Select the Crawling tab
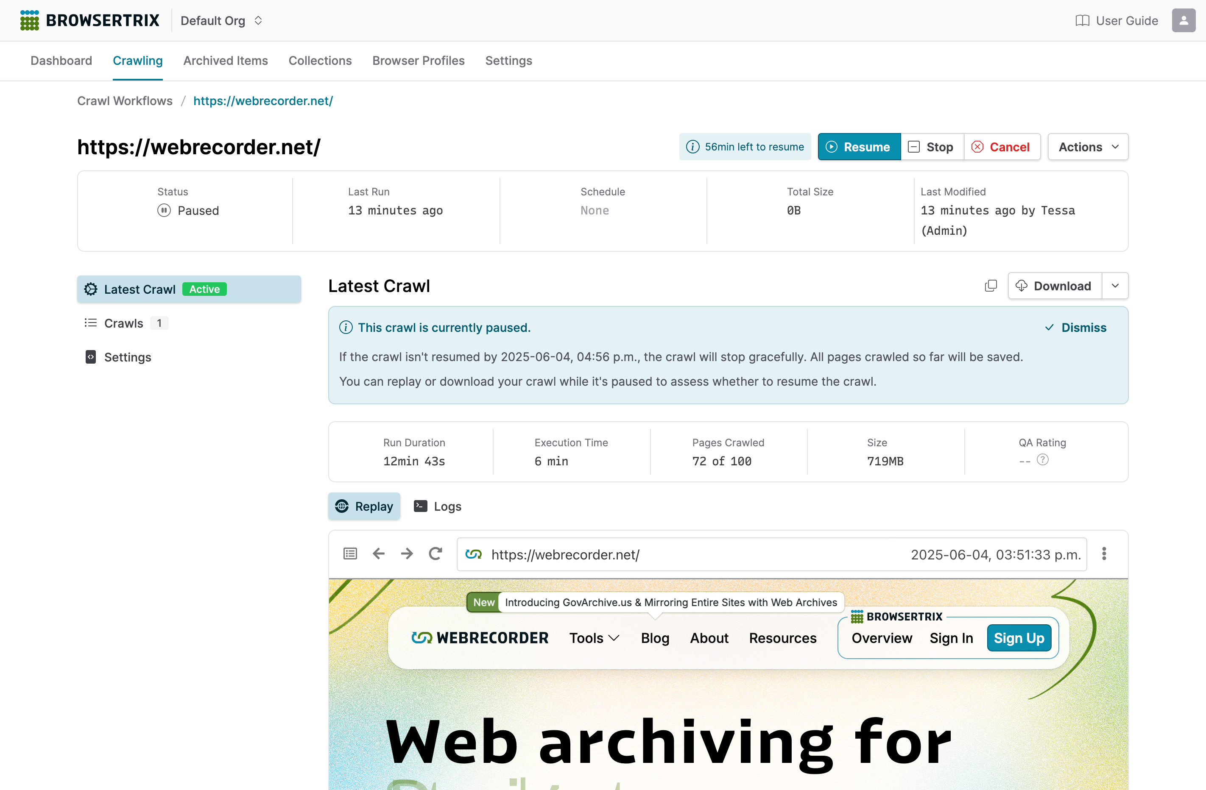1206x790 pixels. [x=137, y=60]
